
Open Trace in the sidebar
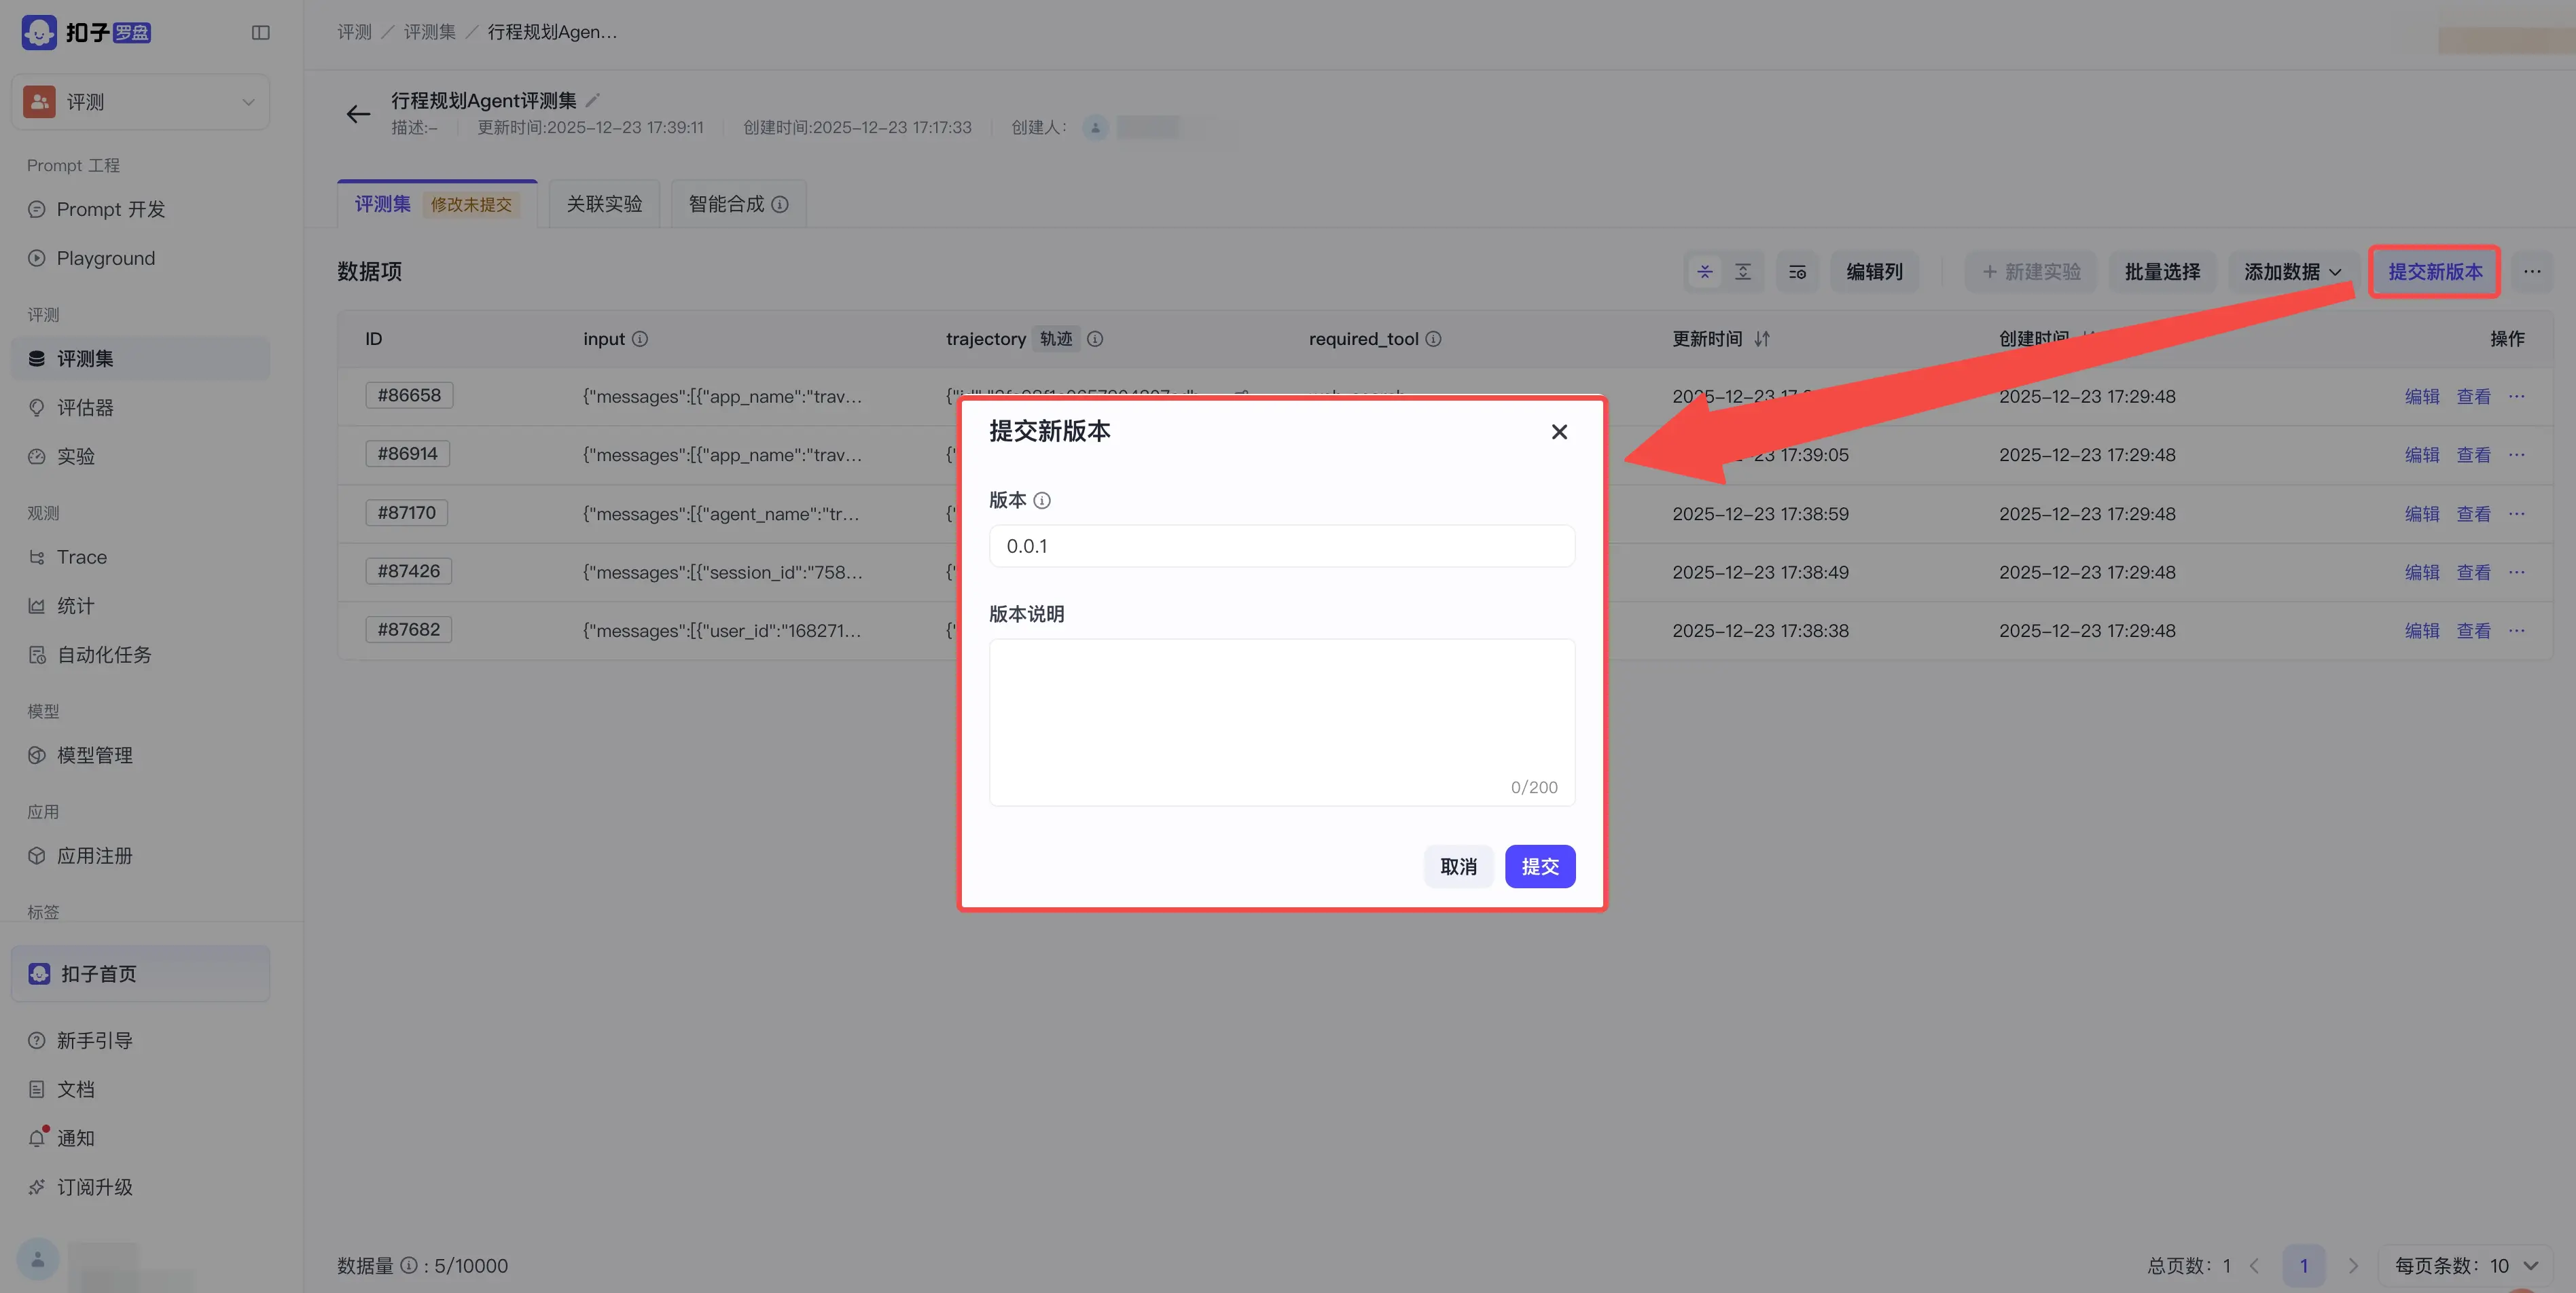140,557
